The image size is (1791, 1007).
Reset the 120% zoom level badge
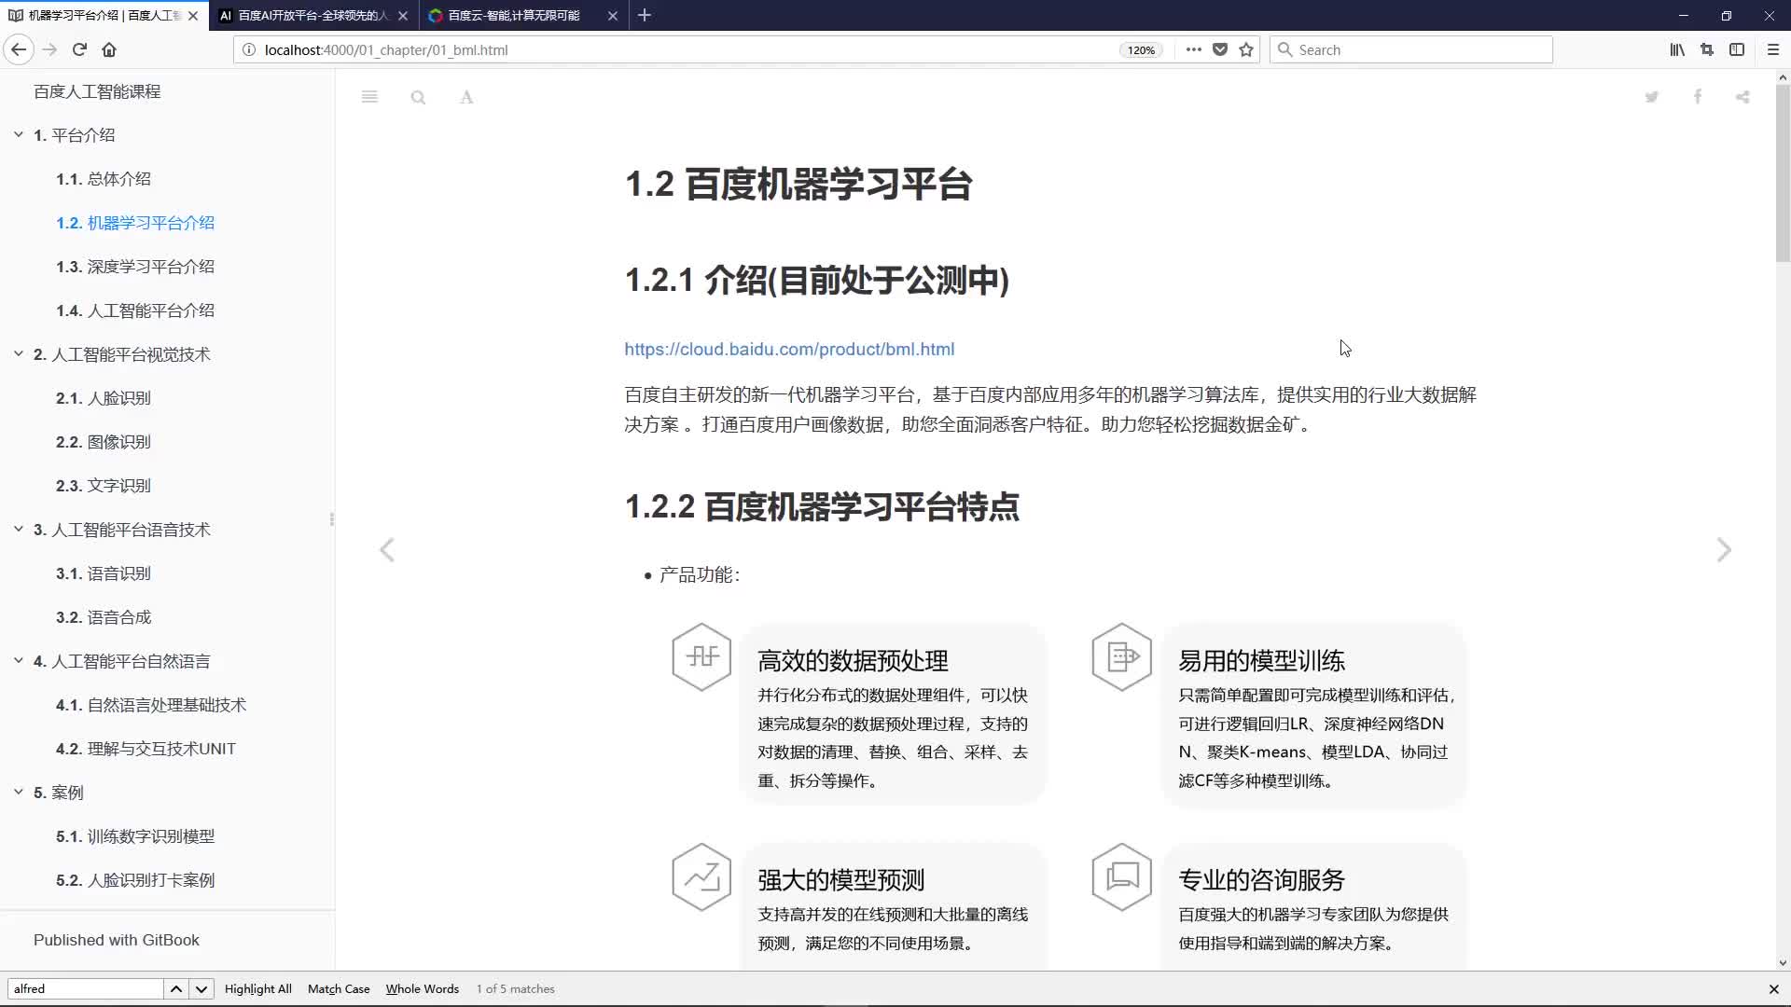pos(1141,50)
